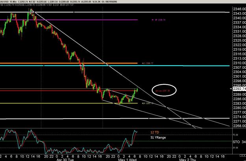This screenshot has width=246, height=161.
Task: Click the orange HL3 level label
Action: tap(148, 63)
